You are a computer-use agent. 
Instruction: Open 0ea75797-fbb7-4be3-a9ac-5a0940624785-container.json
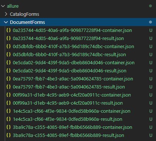click(x=73, y=79)
